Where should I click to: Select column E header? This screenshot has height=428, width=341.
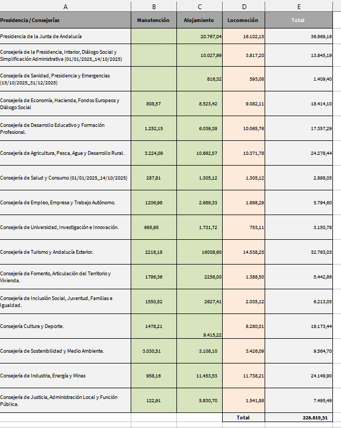[299, 7]
